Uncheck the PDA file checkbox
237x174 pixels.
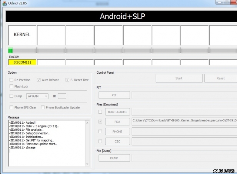tap(100, 121)
